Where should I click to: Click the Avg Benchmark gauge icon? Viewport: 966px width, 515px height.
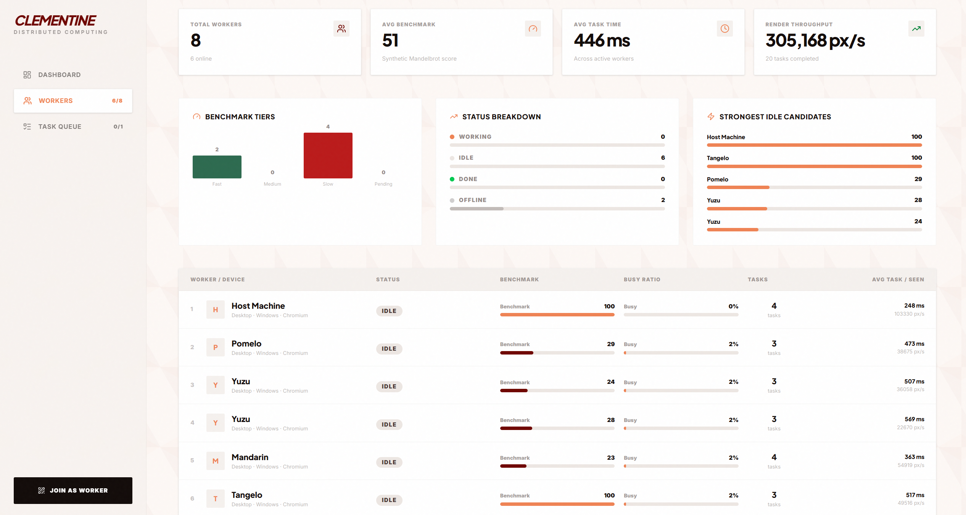click(533, 29)
